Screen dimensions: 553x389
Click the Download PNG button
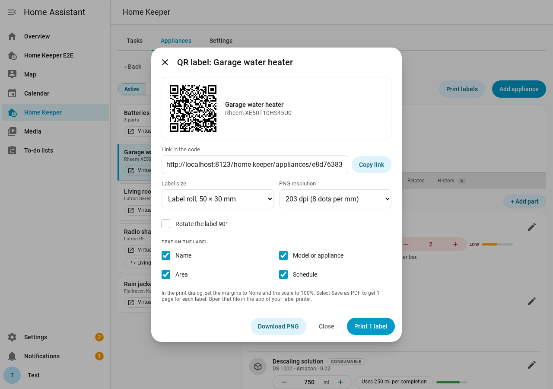click(x=278, y=326)
